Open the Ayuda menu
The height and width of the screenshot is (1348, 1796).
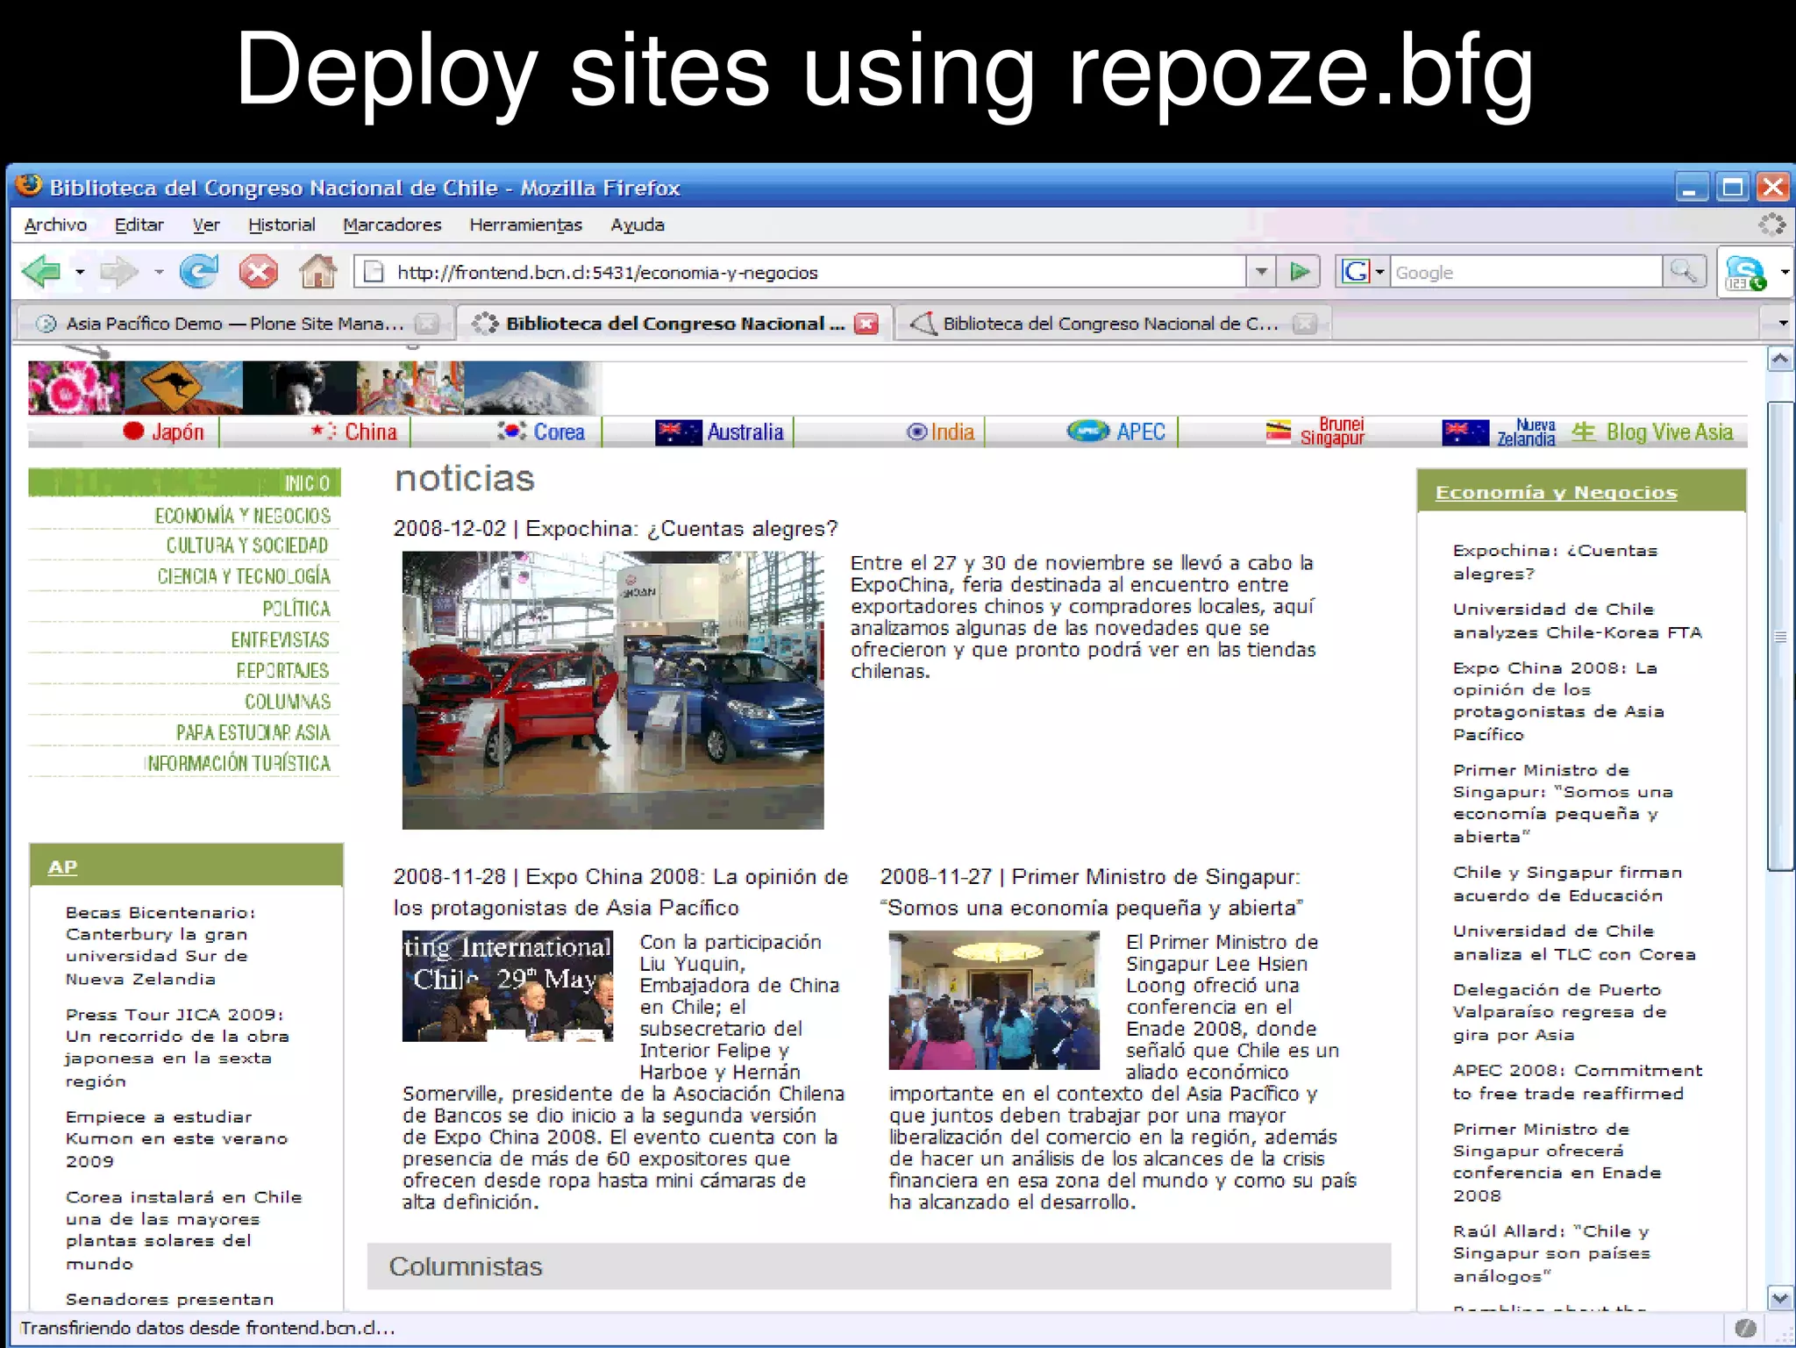tap(638, 225)
